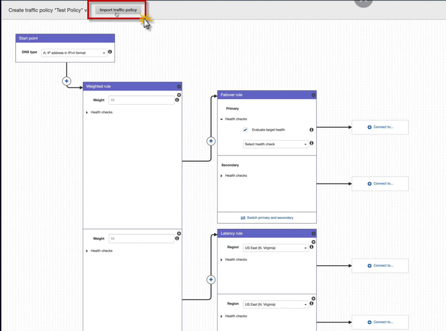Image resolution: width=446 pixels, height=331 pixels.
Task: Click info icon beside Evaluate target health
Action: 312,130
